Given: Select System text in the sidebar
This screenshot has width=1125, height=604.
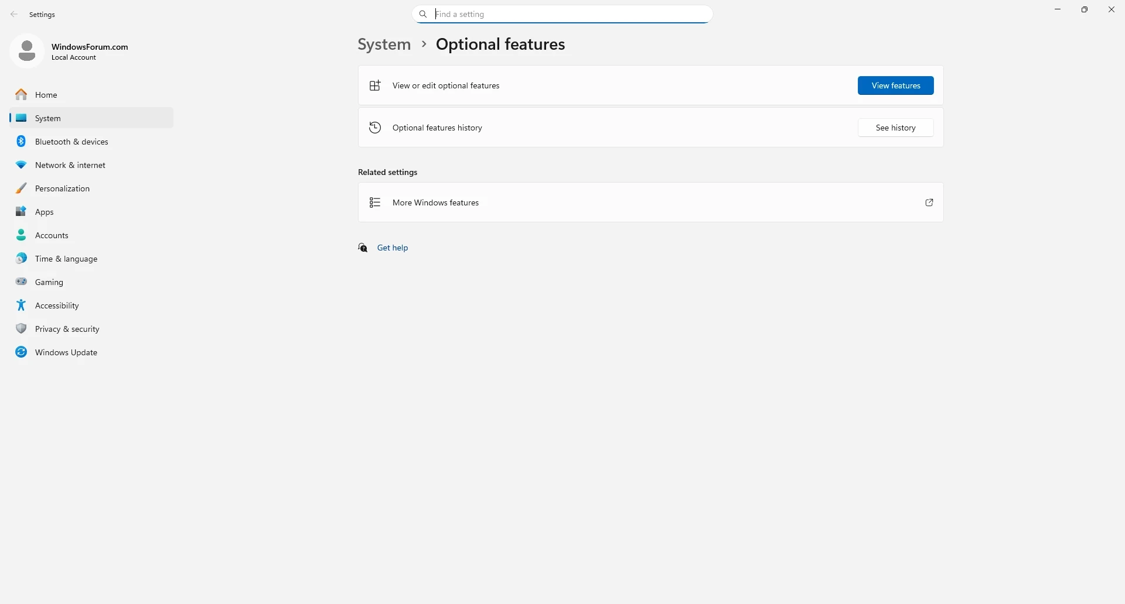Looking at the screenshot, I should (48, 118).
